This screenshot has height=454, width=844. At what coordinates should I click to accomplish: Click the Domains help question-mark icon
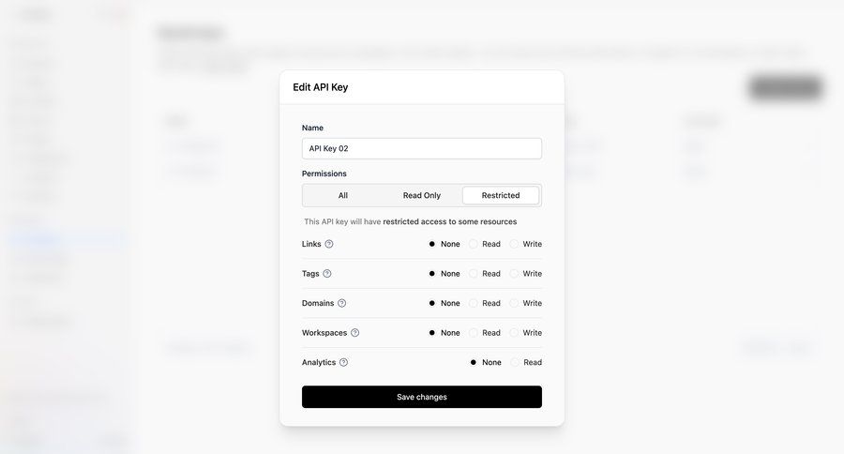[x=342, y=303]
